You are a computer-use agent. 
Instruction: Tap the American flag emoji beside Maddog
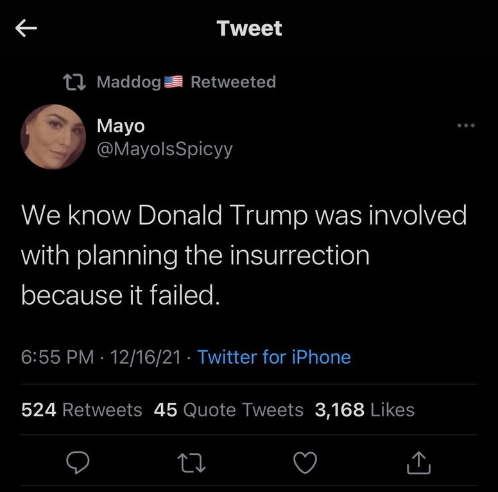(174, 82)
